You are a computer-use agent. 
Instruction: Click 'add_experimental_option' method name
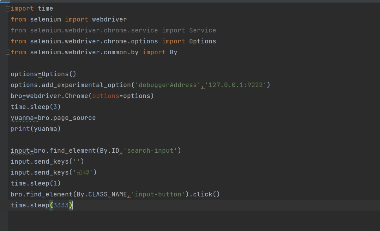(x=86, y=85)
